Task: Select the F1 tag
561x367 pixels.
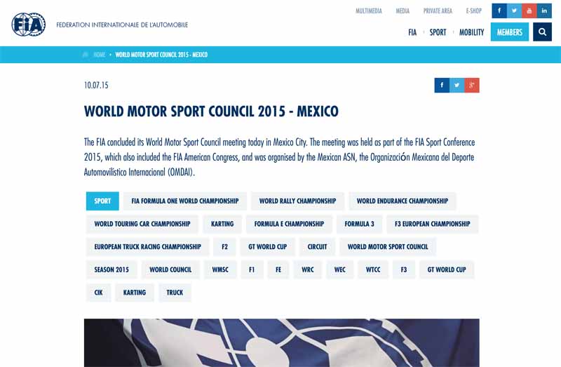Action: 252,269
